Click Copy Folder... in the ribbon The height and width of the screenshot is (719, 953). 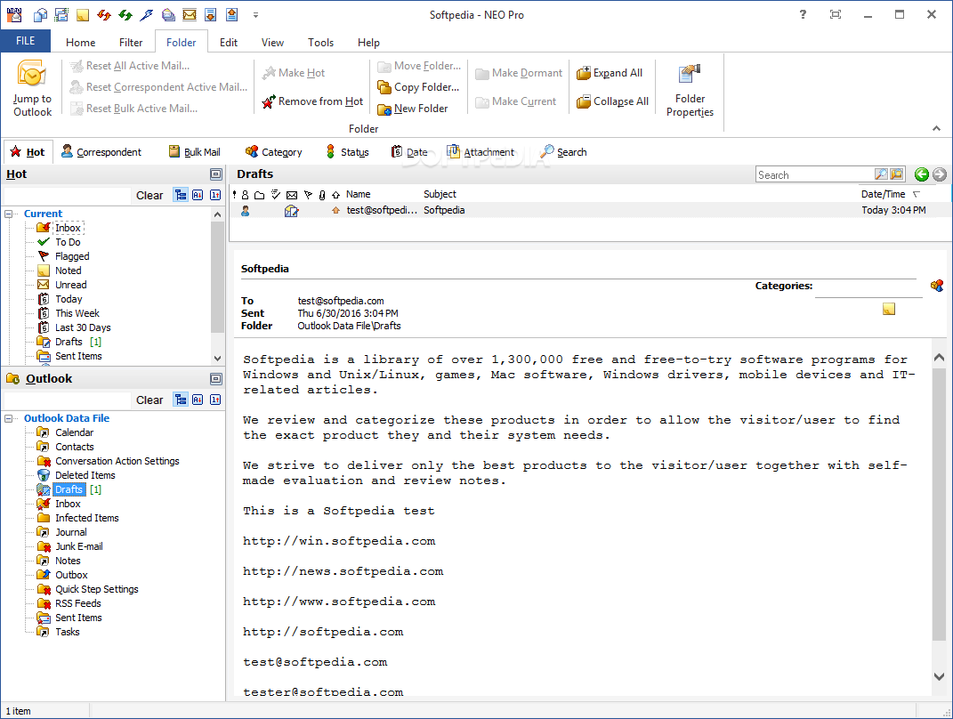tap(418, 87)
